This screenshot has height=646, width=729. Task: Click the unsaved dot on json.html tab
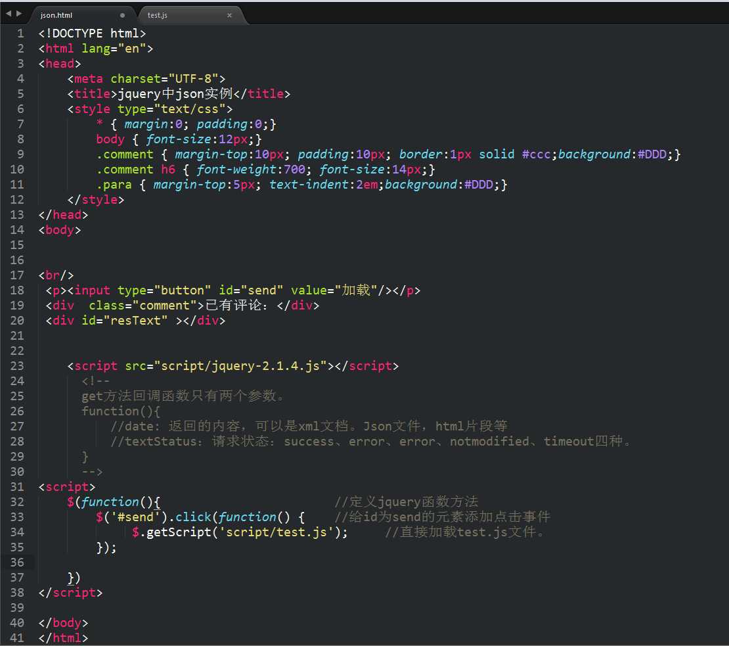click(x=123, y=15)
